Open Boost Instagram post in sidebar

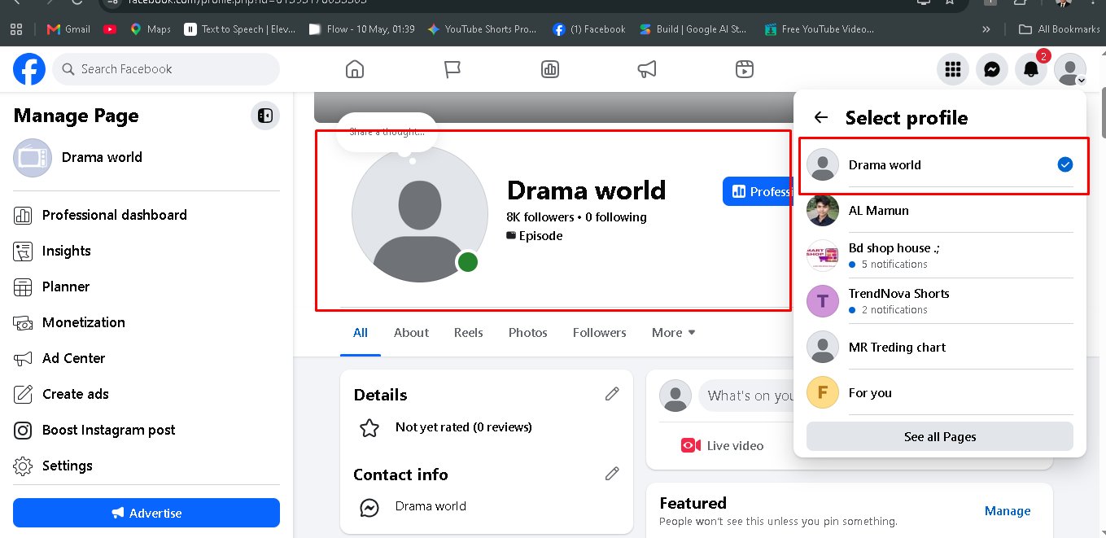[146, 430]
